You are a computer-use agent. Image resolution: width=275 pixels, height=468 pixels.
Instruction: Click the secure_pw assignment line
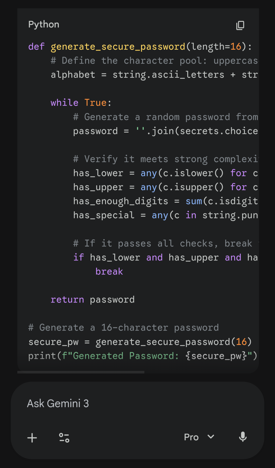tap(140, 342)
